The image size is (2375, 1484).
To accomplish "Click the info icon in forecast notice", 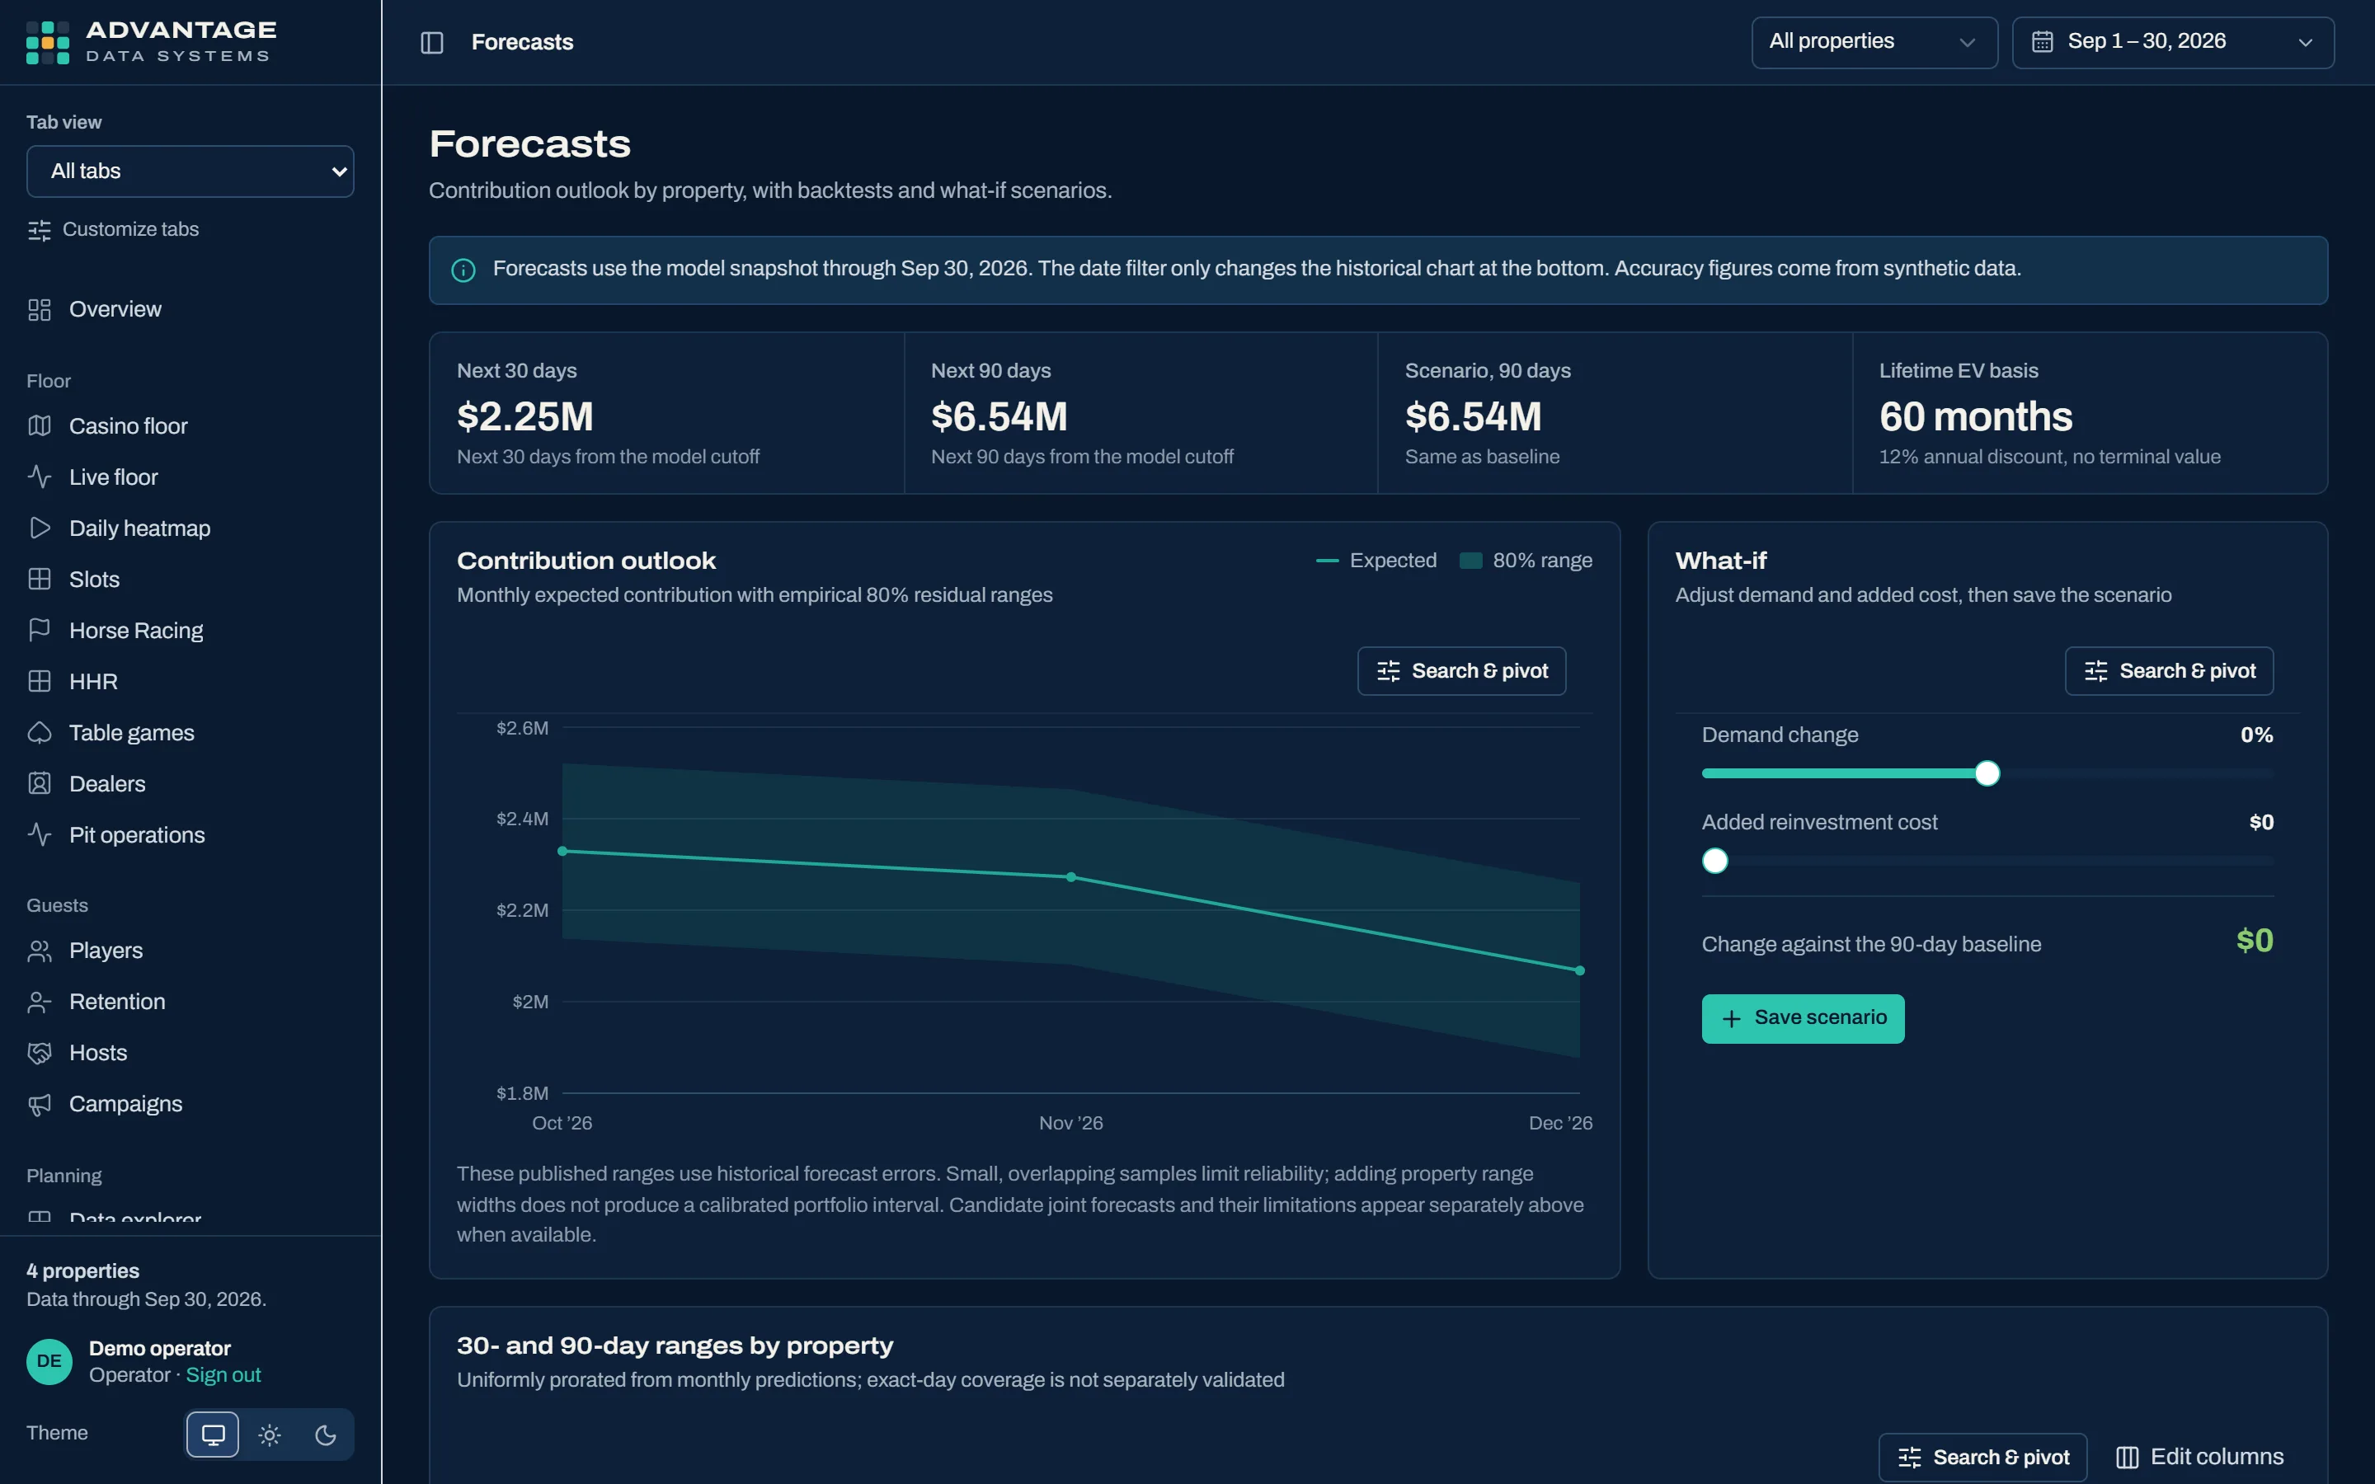I will click(463, 270).
